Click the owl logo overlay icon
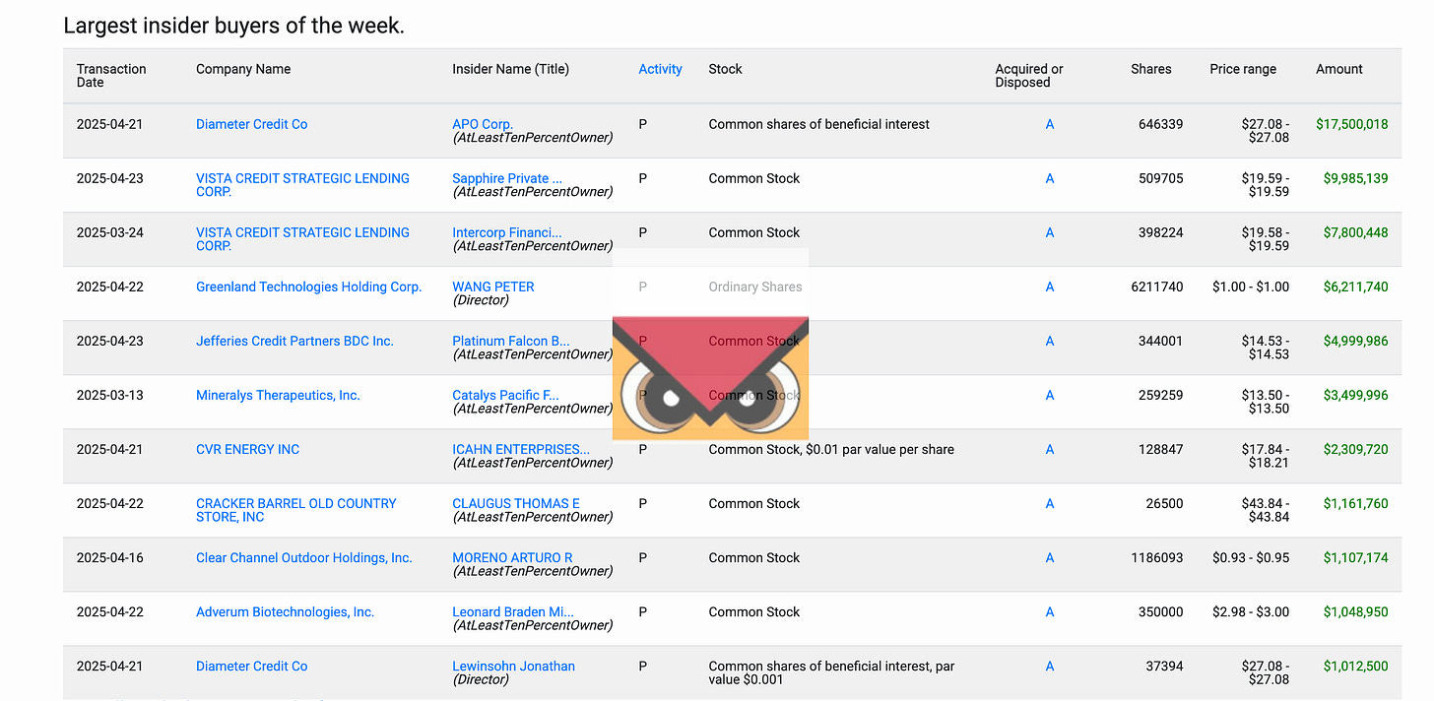This screenshot has height=701, width=1434. [710, 379]
